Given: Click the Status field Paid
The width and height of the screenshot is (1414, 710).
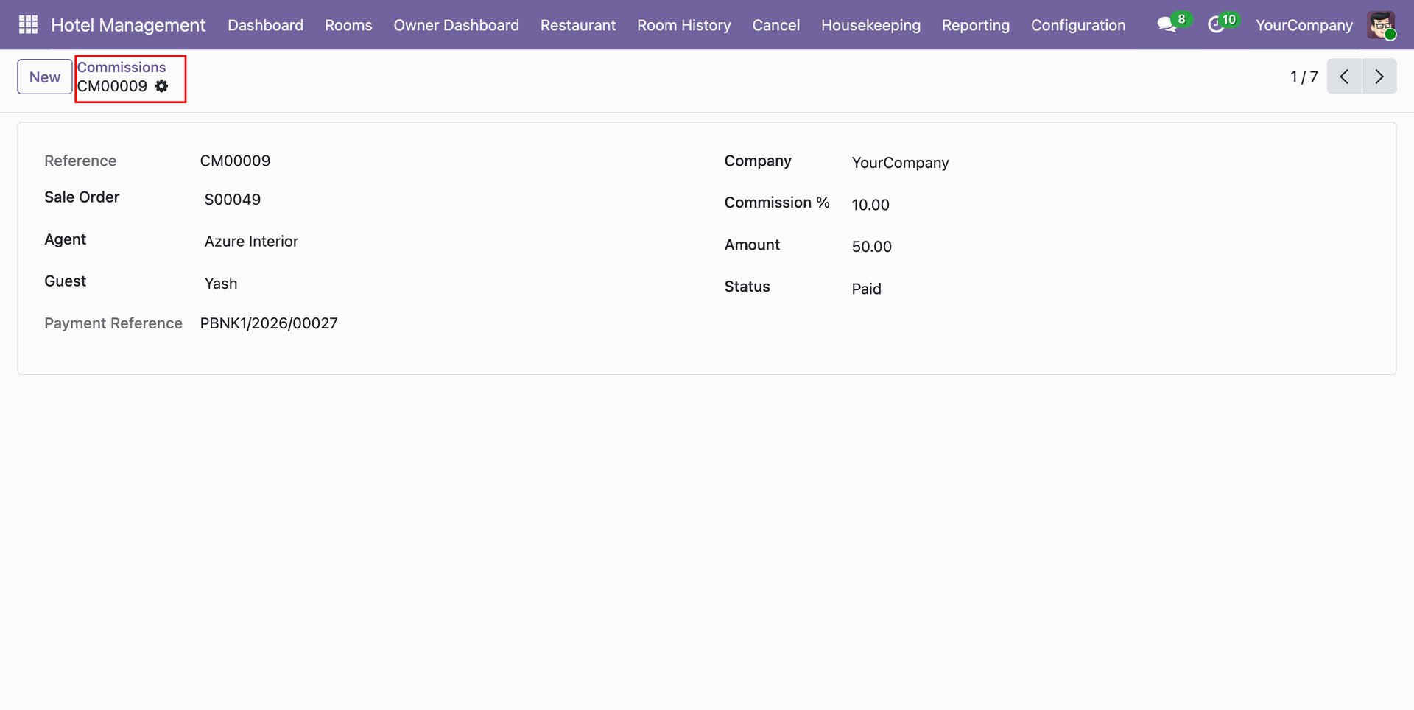Looking at the screenshot, I should coord(867,289).
